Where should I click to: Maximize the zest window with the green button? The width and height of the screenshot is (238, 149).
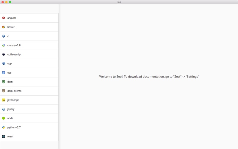(x=10, y=2)
